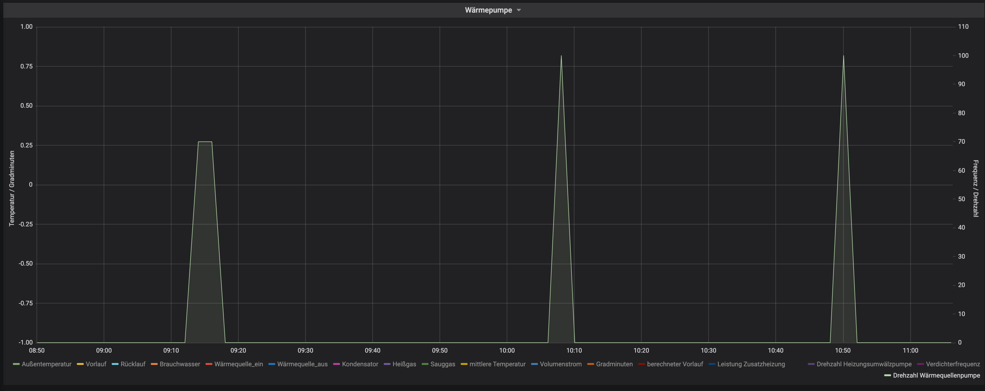This screenshot has height=391, width=985.
Task: Select the Verdichterfrequenz legend label
Action: coord(953,364)
